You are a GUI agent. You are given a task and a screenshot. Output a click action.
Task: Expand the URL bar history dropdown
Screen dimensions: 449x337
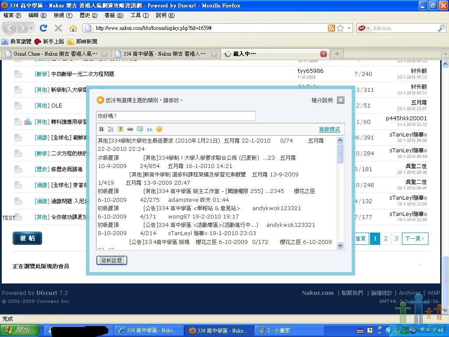tap(349, 28)
